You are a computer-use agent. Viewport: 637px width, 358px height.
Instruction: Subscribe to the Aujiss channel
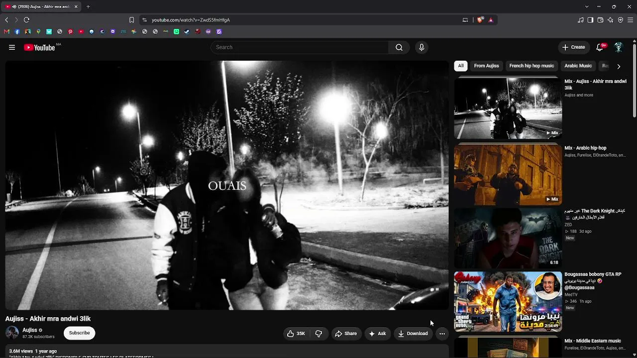(x=80, y=333)
